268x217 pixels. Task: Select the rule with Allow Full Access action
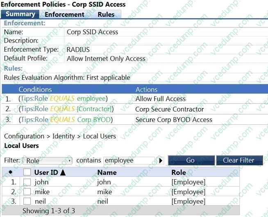coord(160,99)
